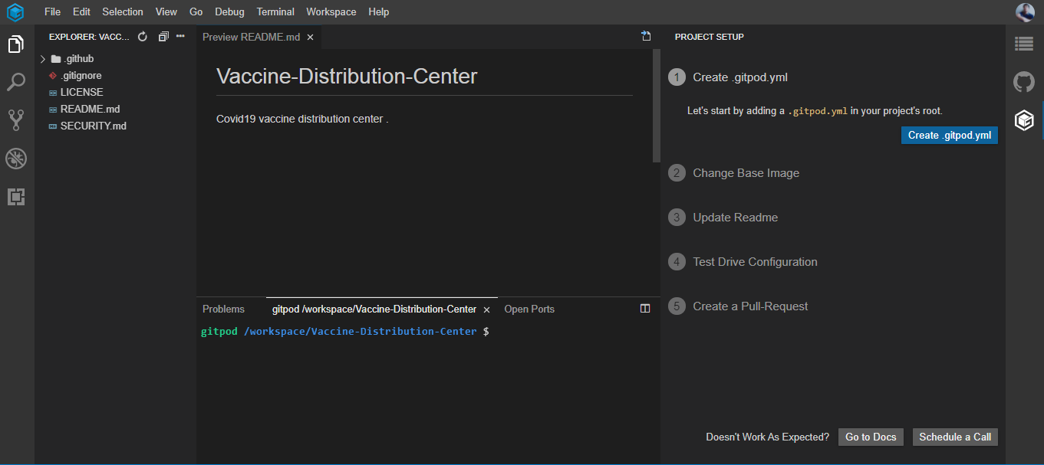
Task: Click the Create .gitpod.yml button
Action: tap(949, 136)
